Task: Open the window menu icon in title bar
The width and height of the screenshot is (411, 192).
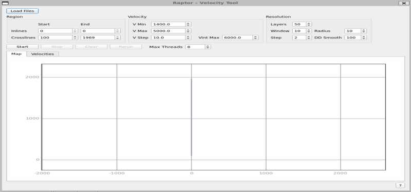Action: click(5, 3)
